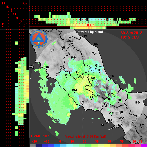Click the 10 dBZ scale label

point(72,141)
